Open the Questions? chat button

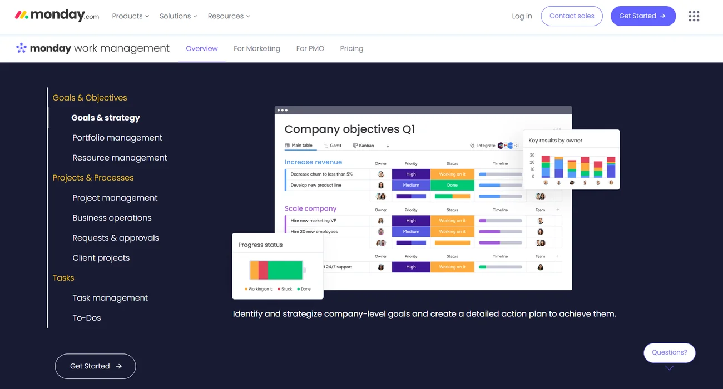point(669,352)
